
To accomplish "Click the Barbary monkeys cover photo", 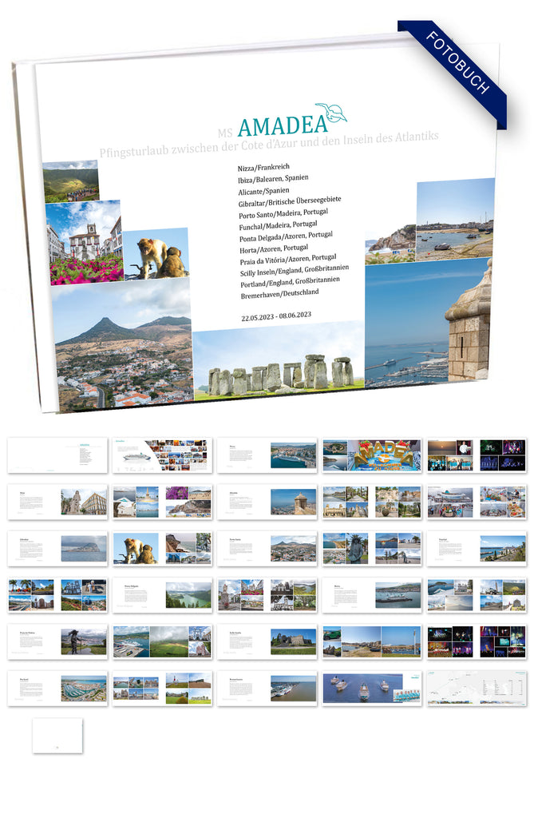I will (x=157, y=253).
